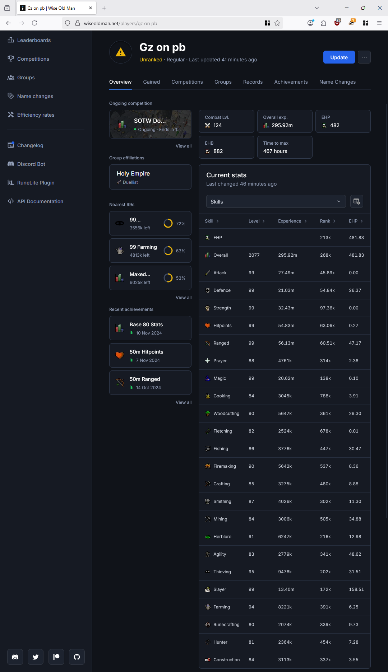Click View all under ongoing competition
This screenshot has width=388, height=672.
click(184, 146)
